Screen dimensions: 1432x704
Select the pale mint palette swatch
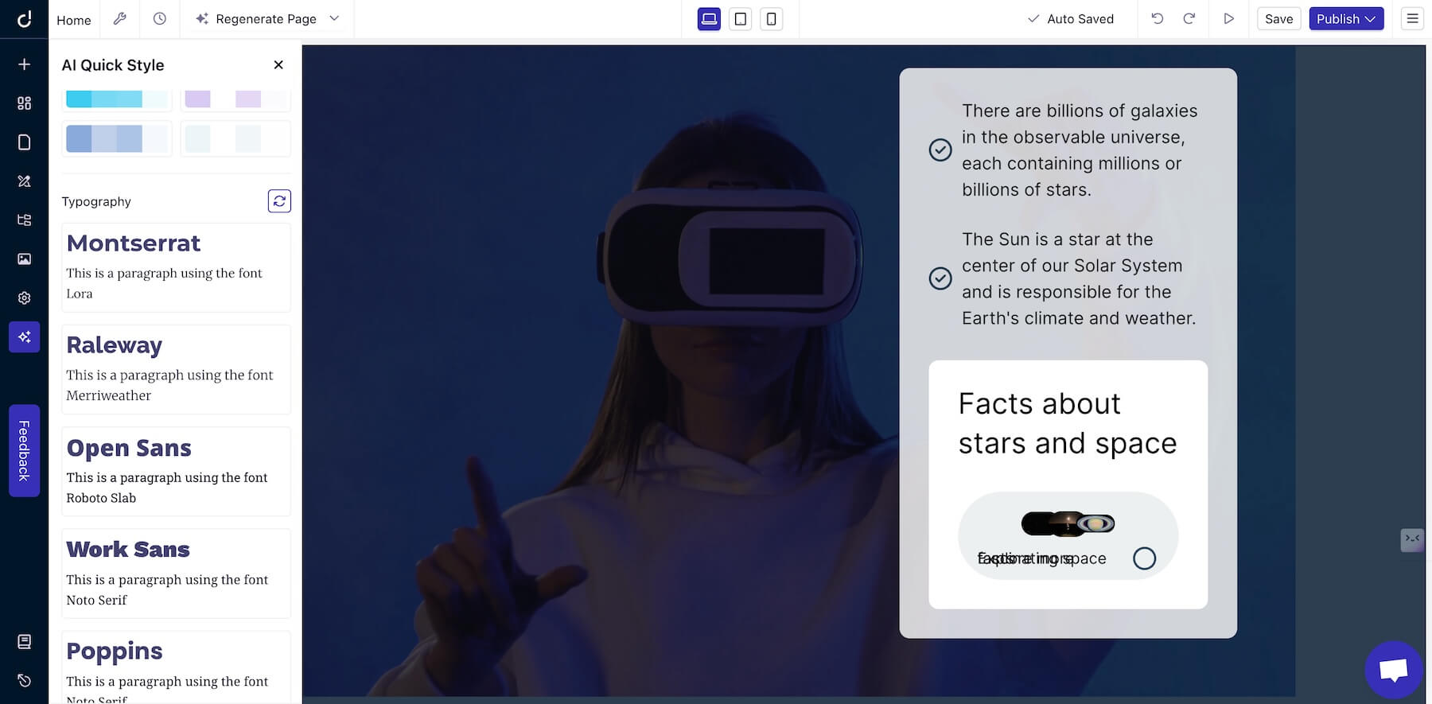pos(235,138)
